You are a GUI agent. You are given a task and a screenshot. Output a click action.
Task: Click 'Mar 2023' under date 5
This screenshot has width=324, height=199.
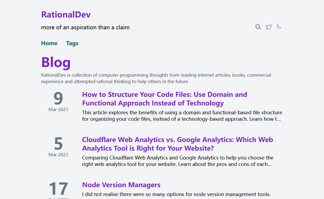click(58, 155)
